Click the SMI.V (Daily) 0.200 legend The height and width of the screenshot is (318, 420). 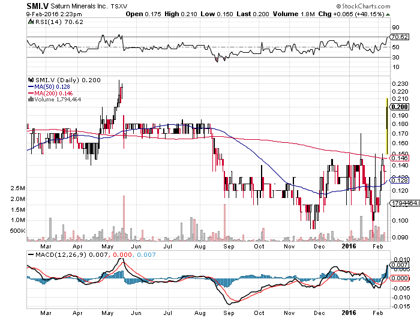pyautogui.click(x=68, y=80)
